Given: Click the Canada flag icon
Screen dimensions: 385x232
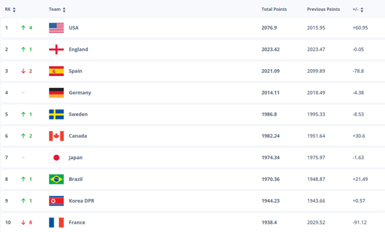Looking at the screenshot, I should (56, 136).
